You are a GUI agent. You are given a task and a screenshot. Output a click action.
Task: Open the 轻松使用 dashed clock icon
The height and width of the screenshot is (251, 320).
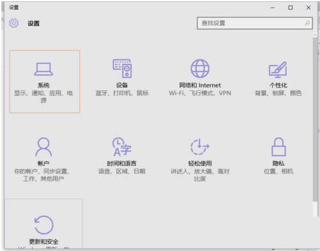coord(200,147)
